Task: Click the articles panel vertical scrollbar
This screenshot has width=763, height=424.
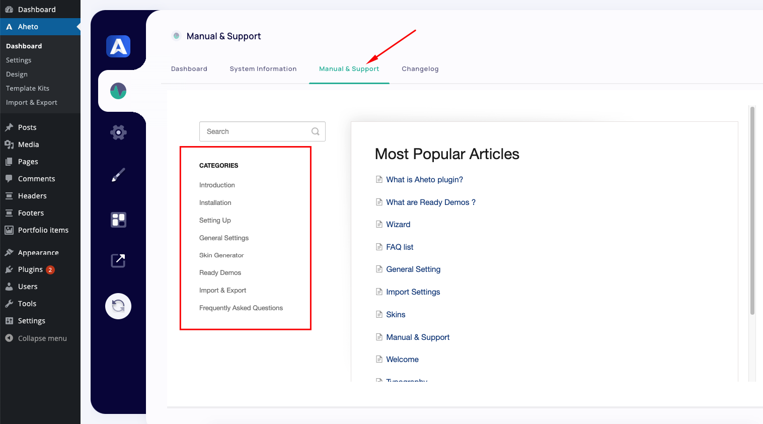Action: coord(752,210)
